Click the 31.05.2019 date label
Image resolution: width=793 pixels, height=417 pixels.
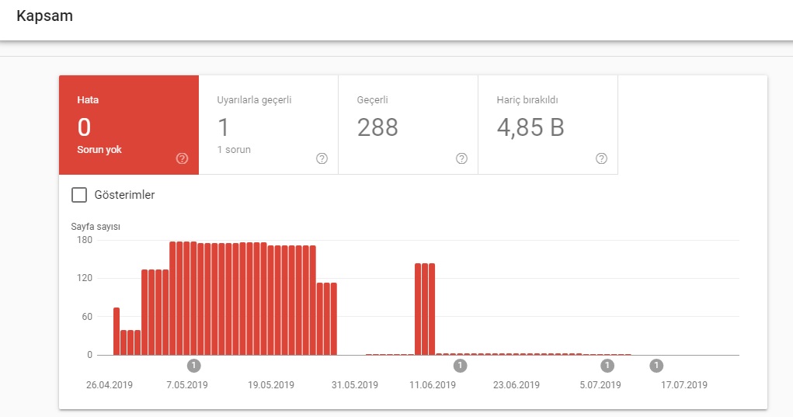pyautogui.click(x=354, y=385)
